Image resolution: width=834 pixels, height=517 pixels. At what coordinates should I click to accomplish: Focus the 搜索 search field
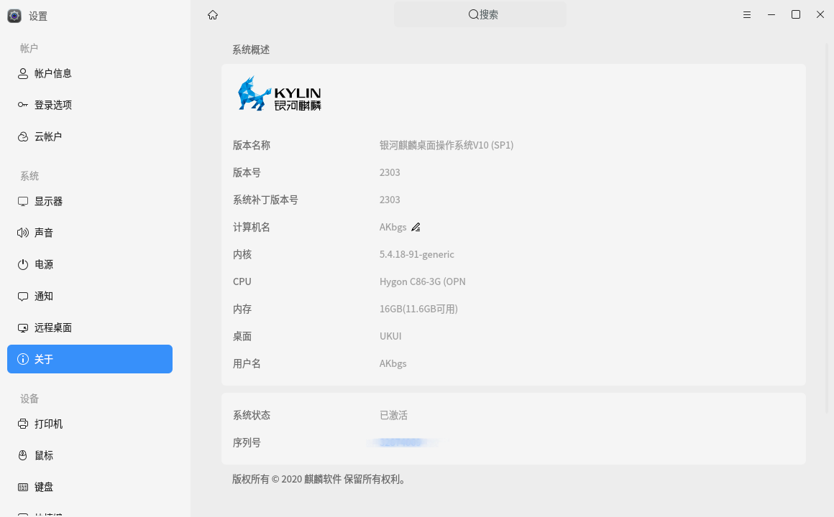tap(480, 15)
